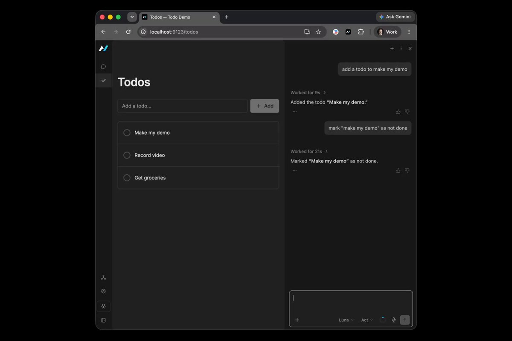
Task: Open the Luna model dropdown
Action: [x=346, y=320]
